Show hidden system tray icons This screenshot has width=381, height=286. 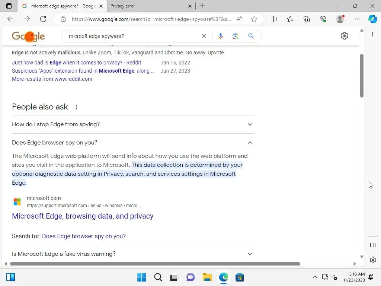click(x=315, y=277)
